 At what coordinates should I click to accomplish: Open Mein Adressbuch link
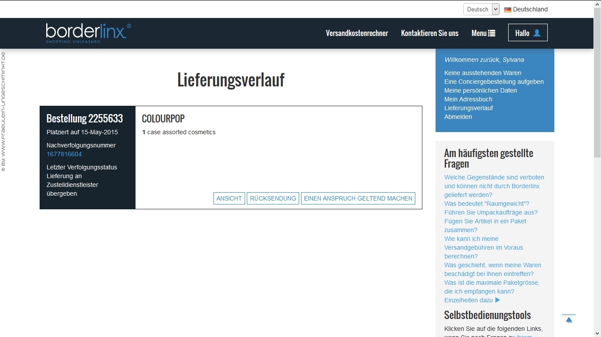468,99
